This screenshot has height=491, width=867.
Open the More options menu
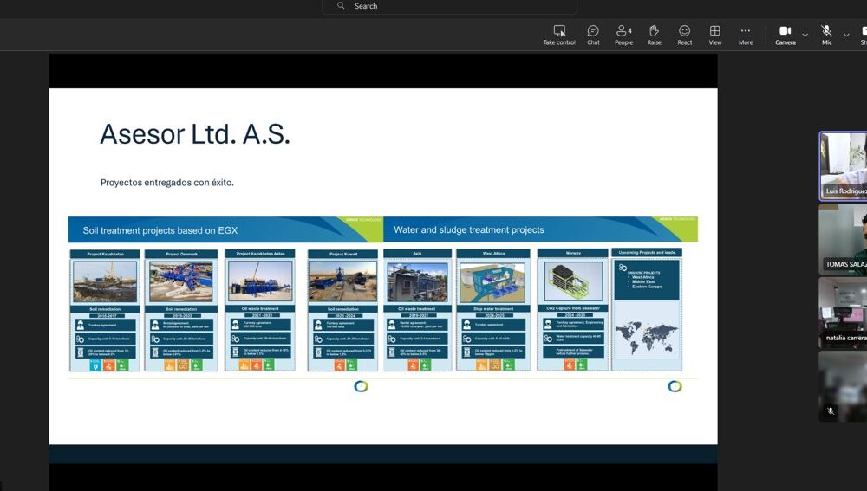[x=746, y=35]
